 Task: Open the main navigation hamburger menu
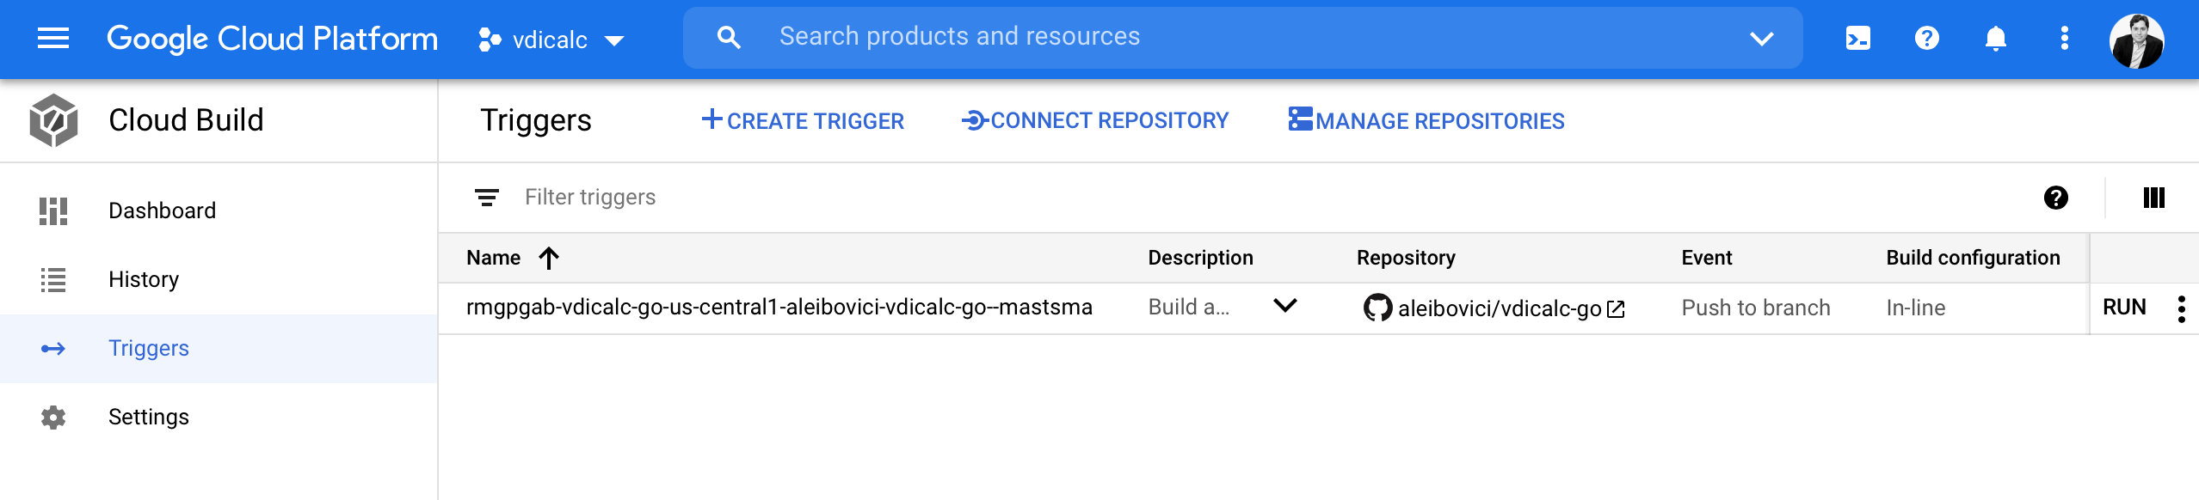[x=53, y=38]
